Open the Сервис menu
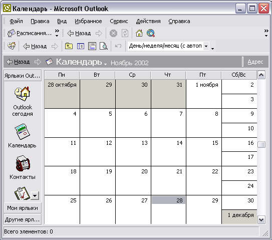 coord(119,21)
